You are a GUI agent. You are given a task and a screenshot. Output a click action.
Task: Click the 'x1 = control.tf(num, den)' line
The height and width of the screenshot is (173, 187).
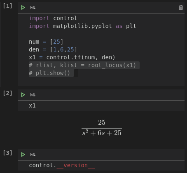coord(72,57)
